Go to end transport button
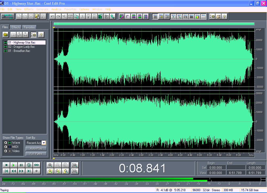267x193 pixels. (x=29, y=171)
